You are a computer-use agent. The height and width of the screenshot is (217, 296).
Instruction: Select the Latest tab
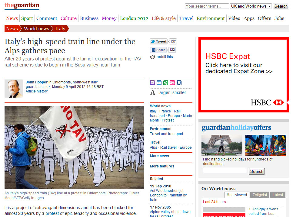pyautogui.click(x=278, y=195)
